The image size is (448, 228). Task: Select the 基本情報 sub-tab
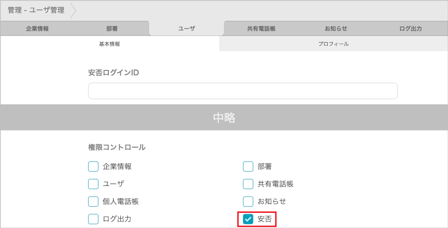point(109,44)
